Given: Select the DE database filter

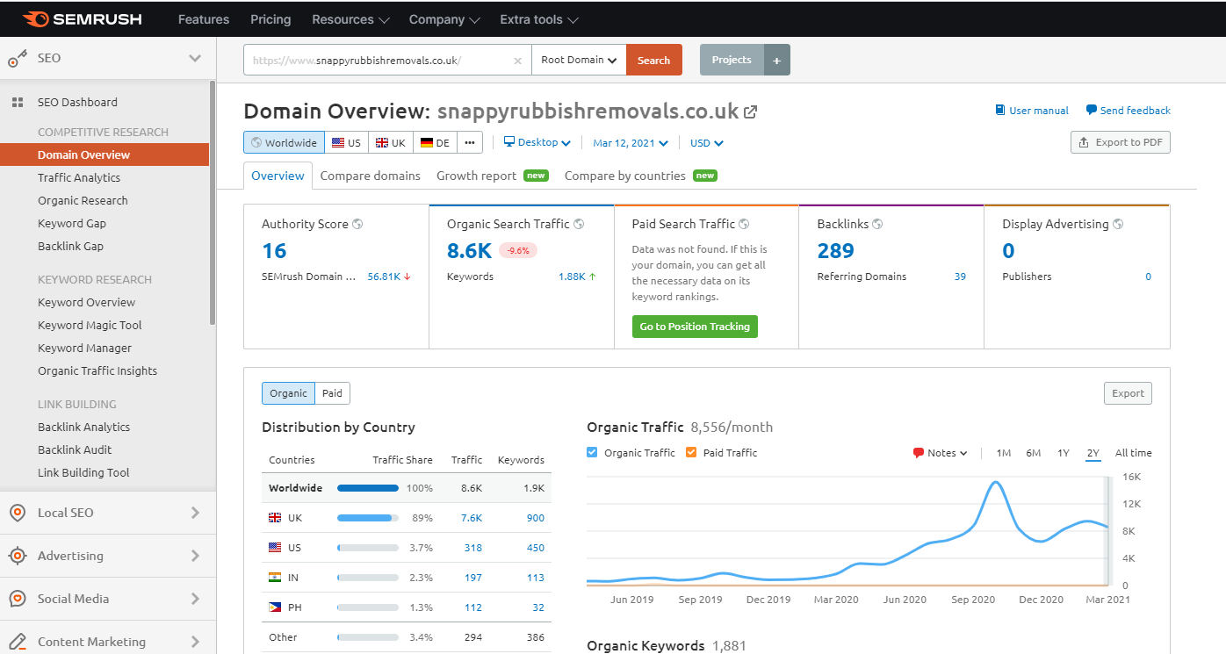Looking at the screenshot, I should (435, 142).
